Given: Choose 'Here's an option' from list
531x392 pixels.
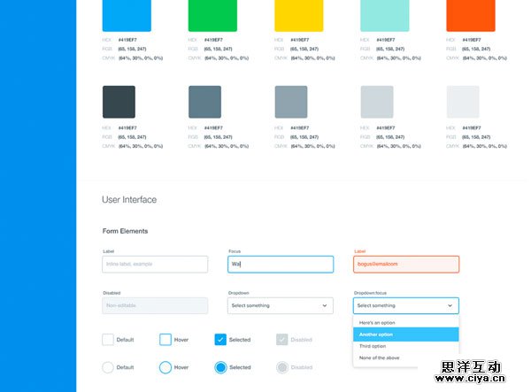Looking at the screenshot, I should 406,323.
